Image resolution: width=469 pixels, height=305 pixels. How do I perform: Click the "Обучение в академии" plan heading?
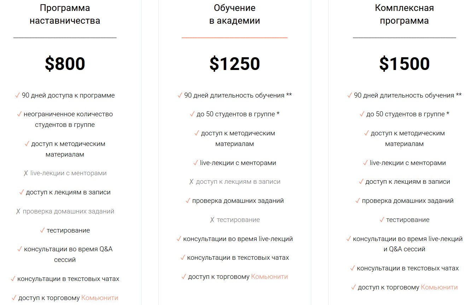(x=234, y=14)
